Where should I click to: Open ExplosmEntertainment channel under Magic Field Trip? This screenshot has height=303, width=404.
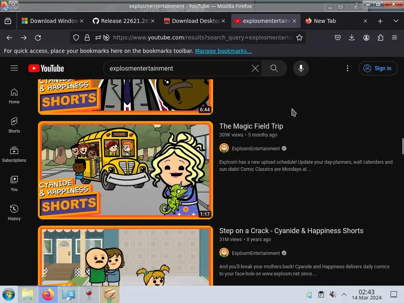click(256, 148)
